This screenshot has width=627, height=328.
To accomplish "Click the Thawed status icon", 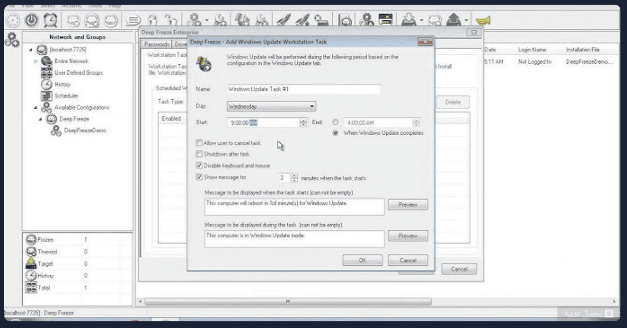I will (31, 252).
